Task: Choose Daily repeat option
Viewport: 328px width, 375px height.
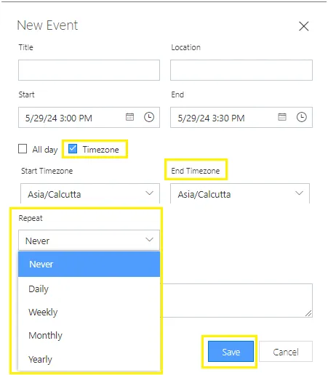Action: (x=89, y=289)
